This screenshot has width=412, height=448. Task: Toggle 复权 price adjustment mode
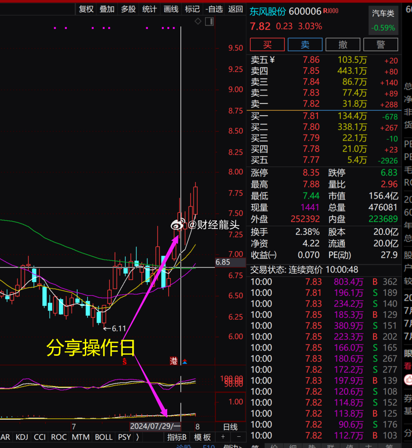86,9
